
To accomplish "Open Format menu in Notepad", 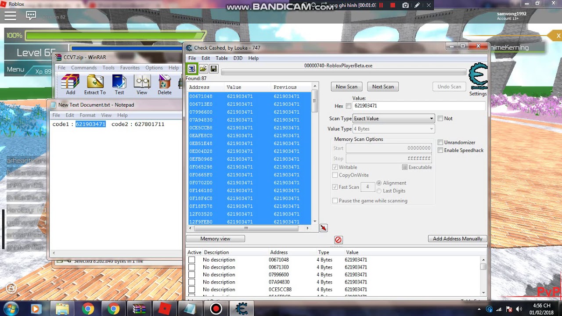I will 87,115.
